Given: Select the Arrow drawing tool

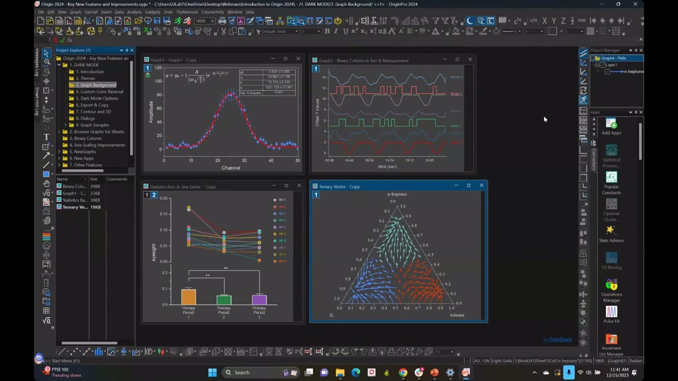Looking at the screenshot, I should [x=47, y=155].
